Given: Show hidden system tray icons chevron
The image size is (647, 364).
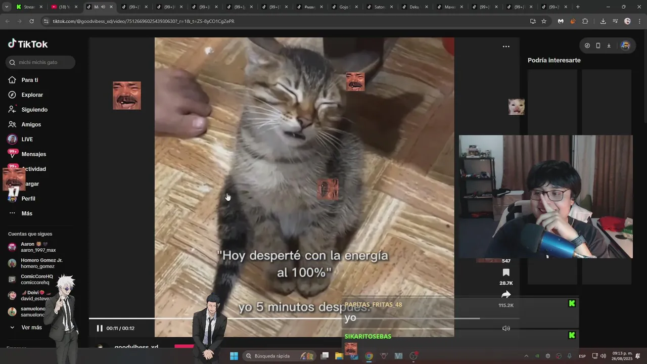Looking at the screenshot, I should pos(526,356).
